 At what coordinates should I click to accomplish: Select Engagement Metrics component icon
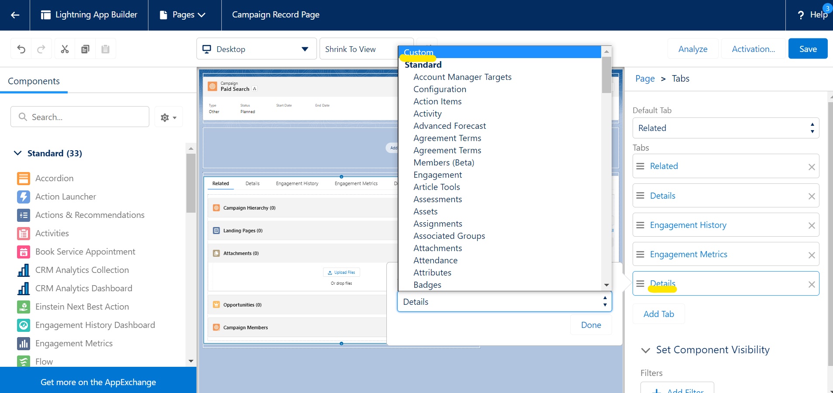coord(24,343)
